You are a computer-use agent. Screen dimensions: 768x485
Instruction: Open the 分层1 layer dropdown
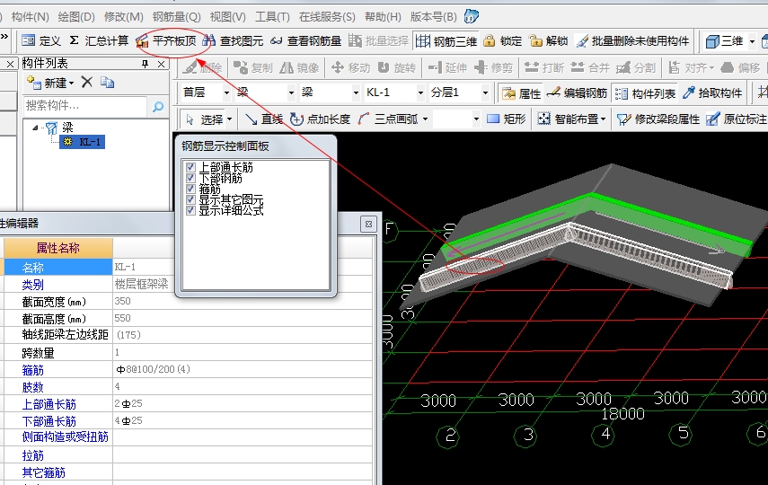point(485,93)
